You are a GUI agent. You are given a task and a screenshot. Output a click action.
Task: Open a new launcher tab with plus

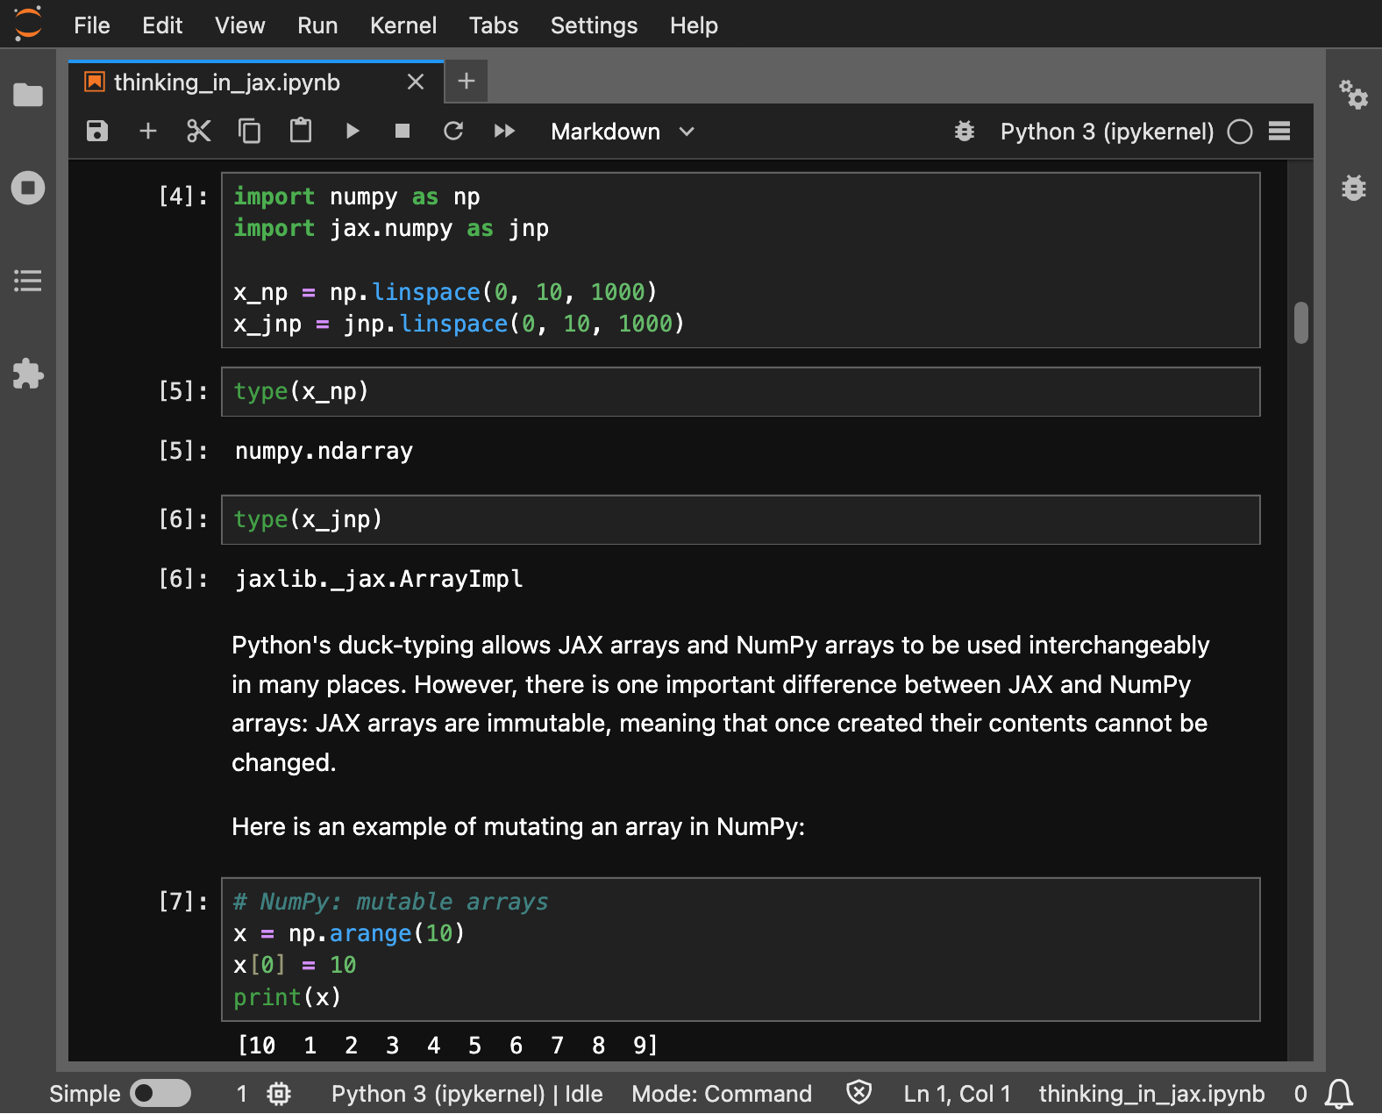coord(467,82)
